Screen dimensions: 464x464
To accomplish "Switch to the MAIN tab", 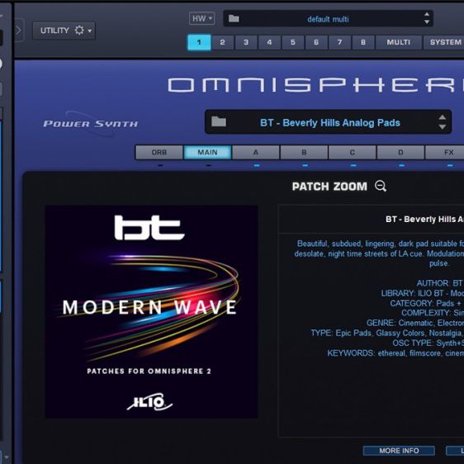I will click(x=207, y=153).
